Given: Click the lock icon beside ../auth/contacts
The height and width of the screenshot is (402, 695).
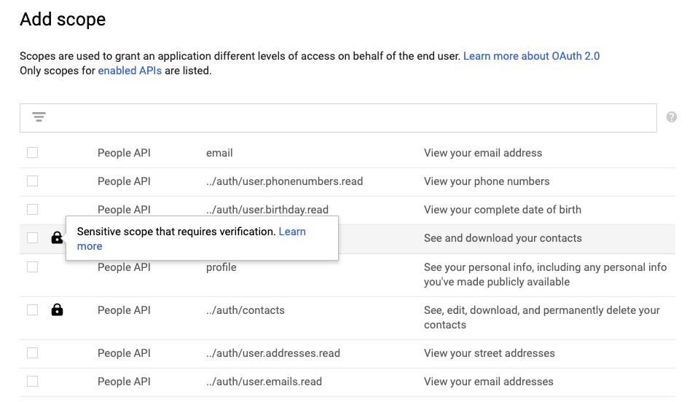Looking at the screenshot, I should 57,310.
